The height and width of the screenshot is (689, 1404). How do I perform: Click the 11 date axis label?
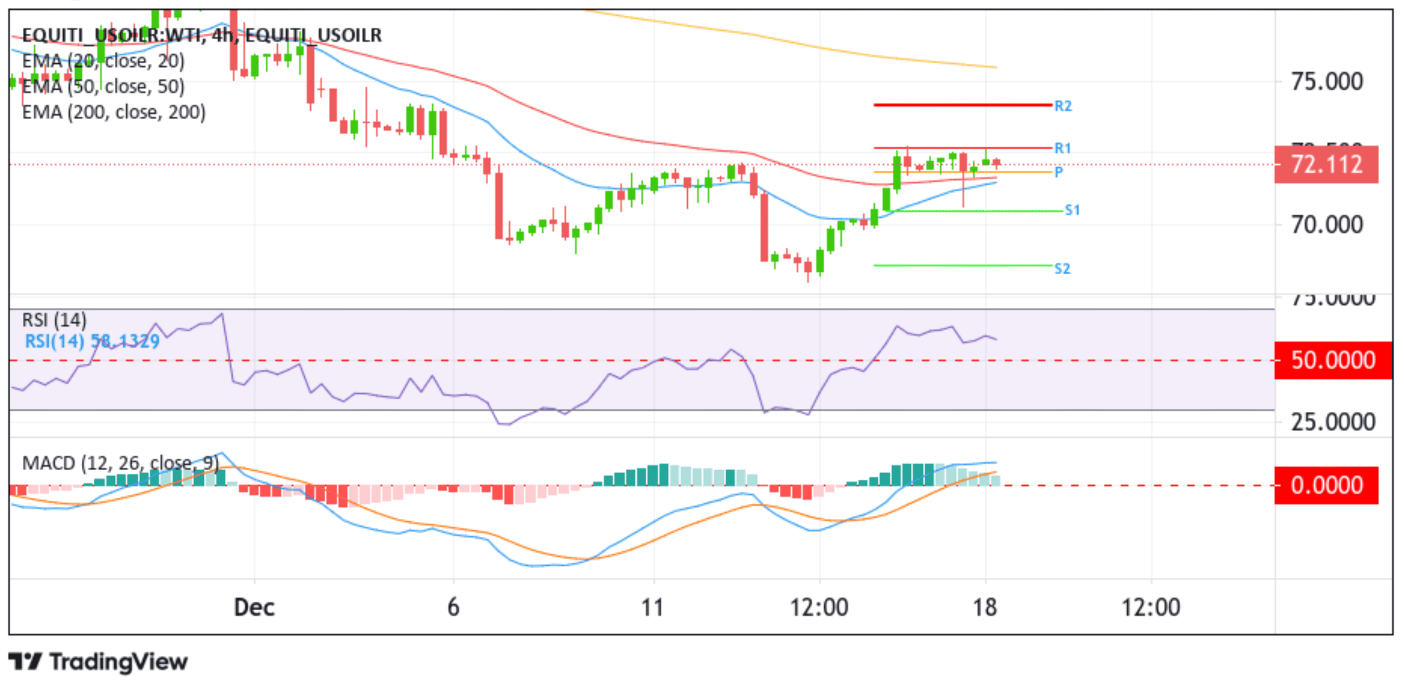pos(652,607)
